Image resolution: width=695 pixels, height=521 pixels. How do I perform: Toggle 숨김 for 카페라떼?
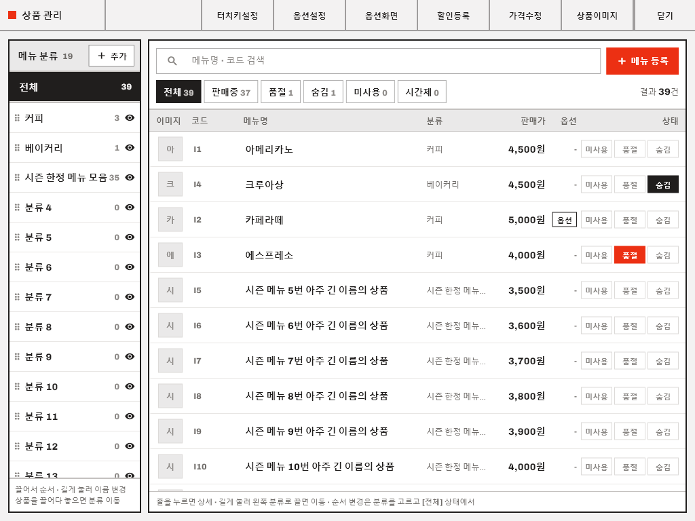coord(662,220)
